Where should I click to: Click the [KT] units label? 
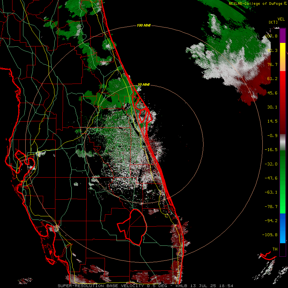click(273, 22)
